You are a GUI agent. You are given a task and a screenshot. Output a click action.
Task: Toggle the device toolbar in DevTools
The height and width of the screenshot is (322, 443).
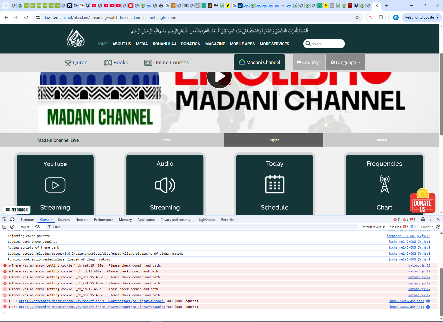12,219
